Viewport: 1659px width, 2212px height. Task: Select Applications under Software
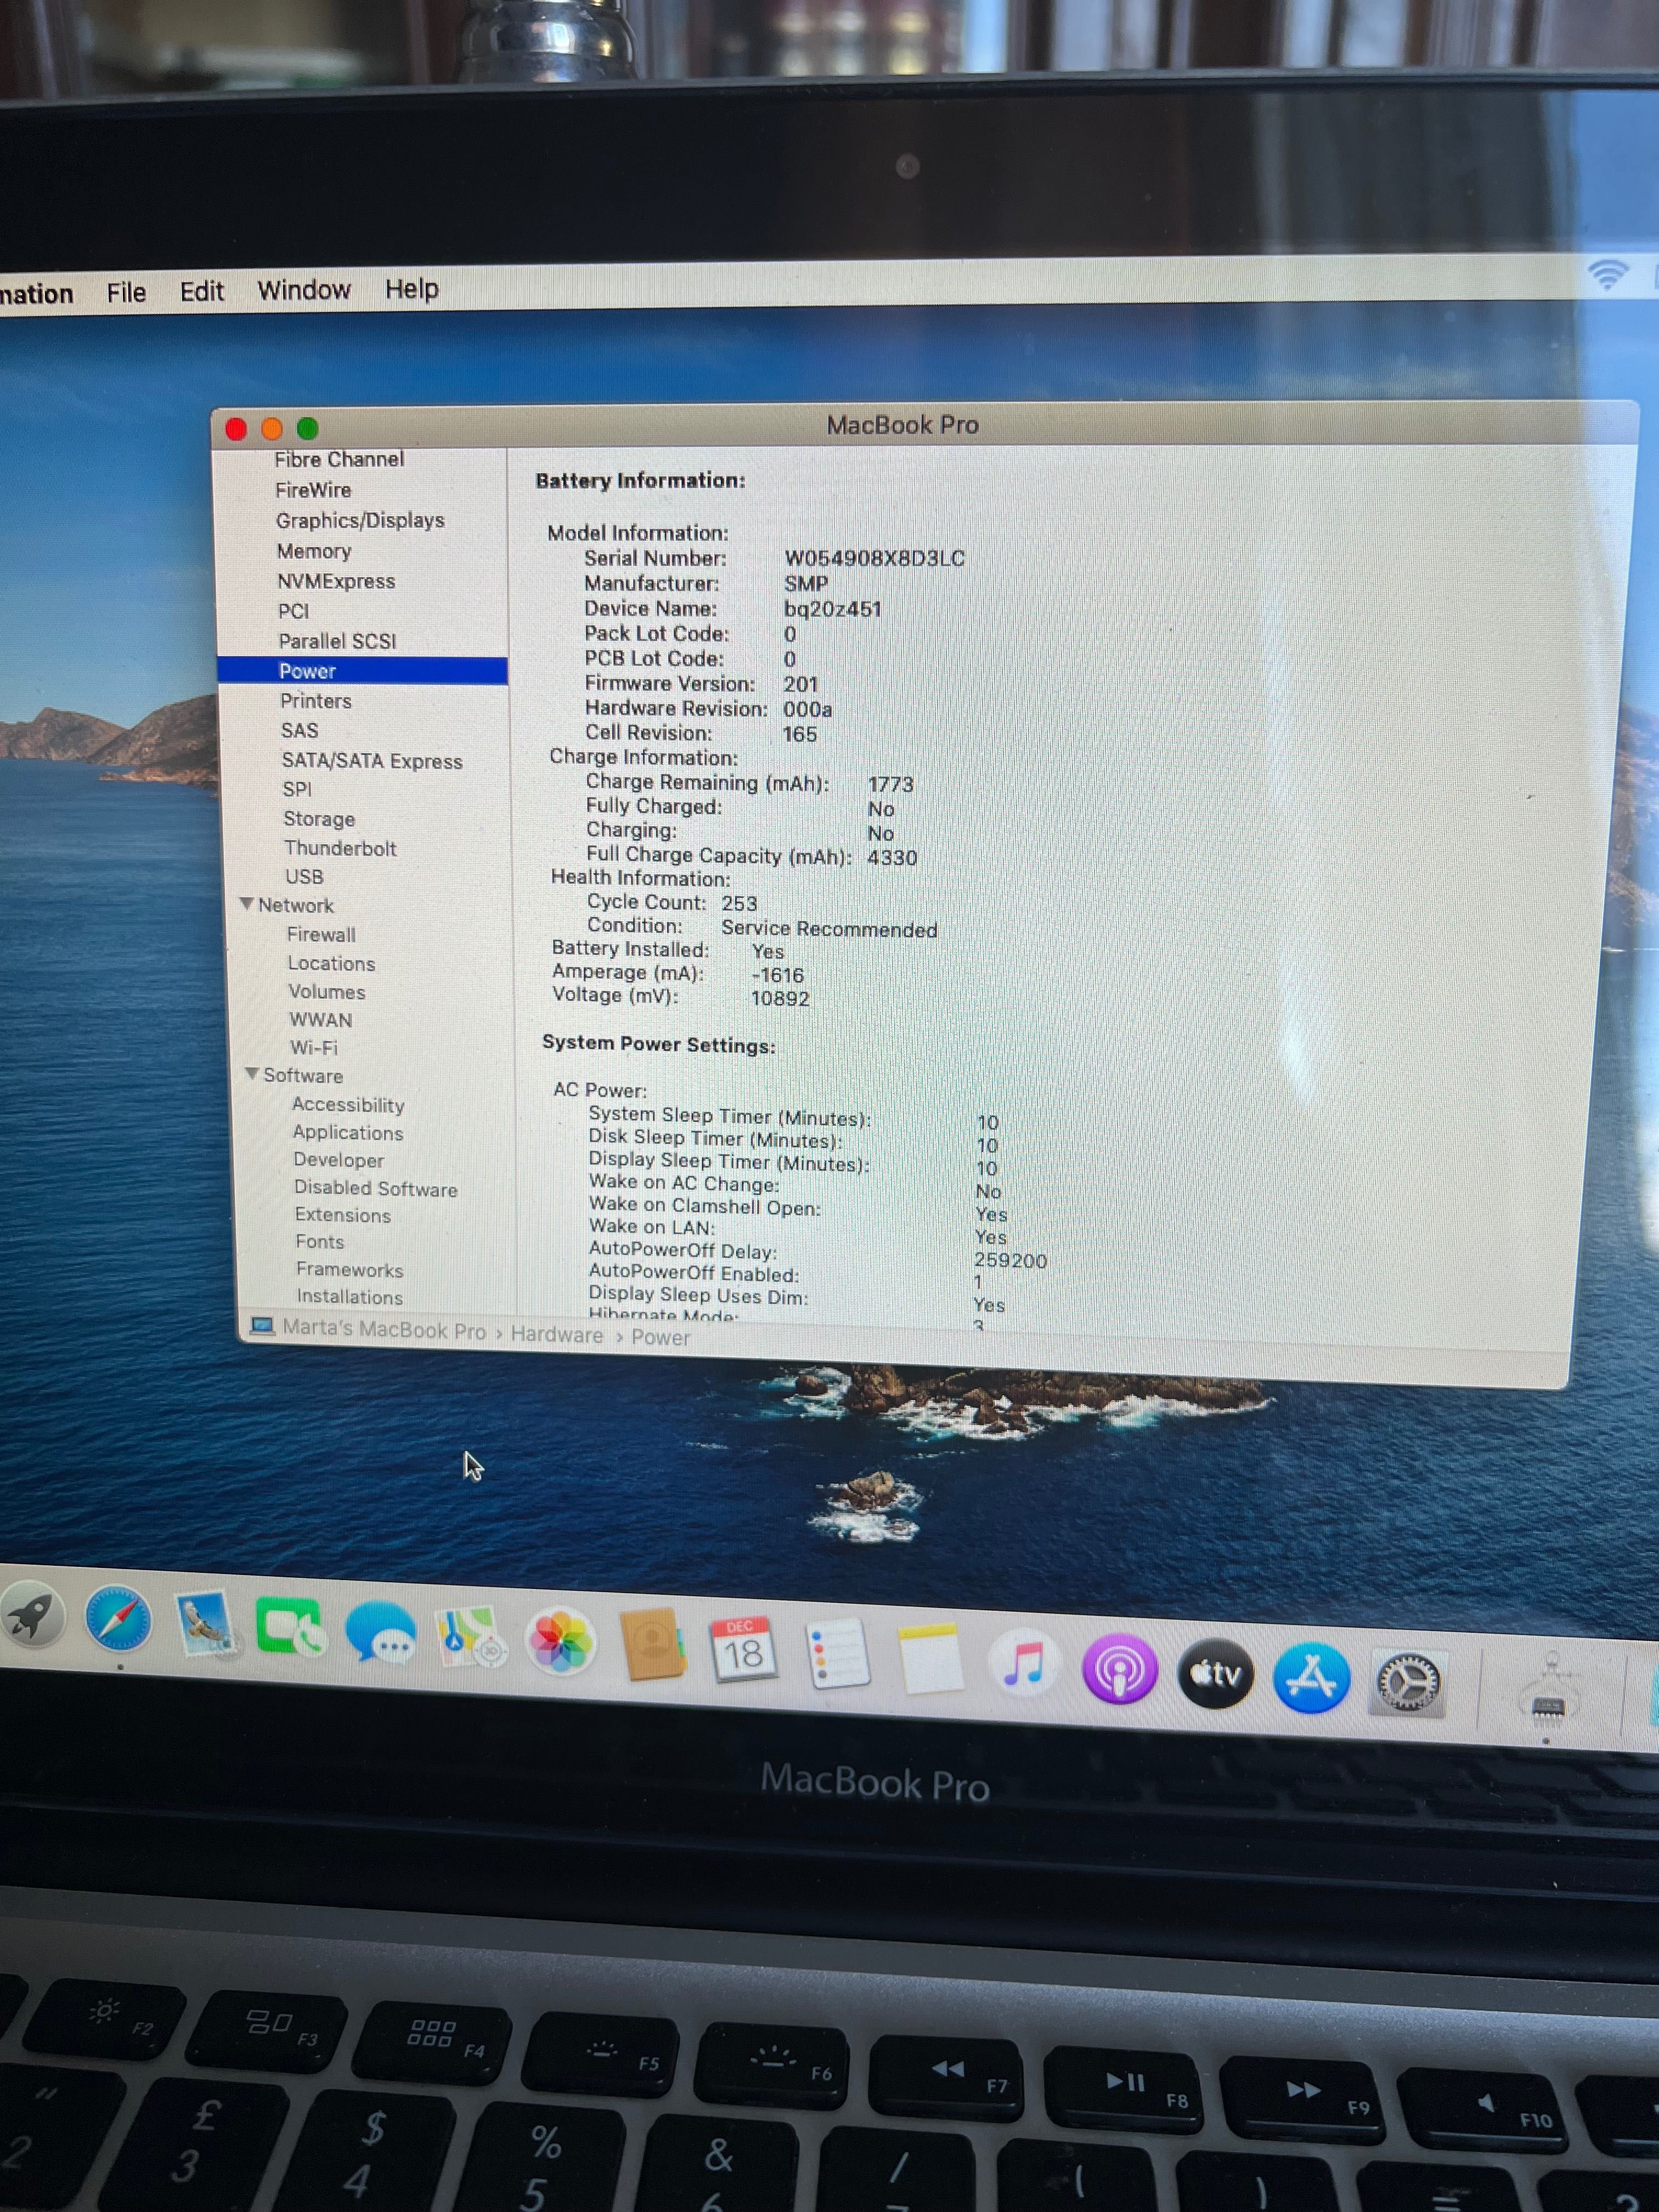point(348,1133)
